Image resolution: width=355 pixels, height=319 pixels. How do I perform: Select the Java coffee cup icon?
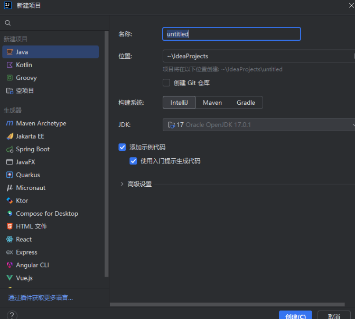click(x=10, y=52)
